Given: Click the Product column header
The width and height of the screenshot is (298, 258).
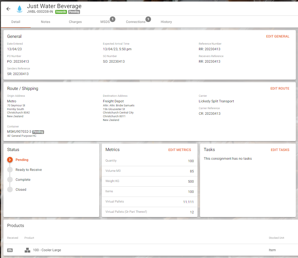Looking at the screenshot, I should tap(29, 238).
